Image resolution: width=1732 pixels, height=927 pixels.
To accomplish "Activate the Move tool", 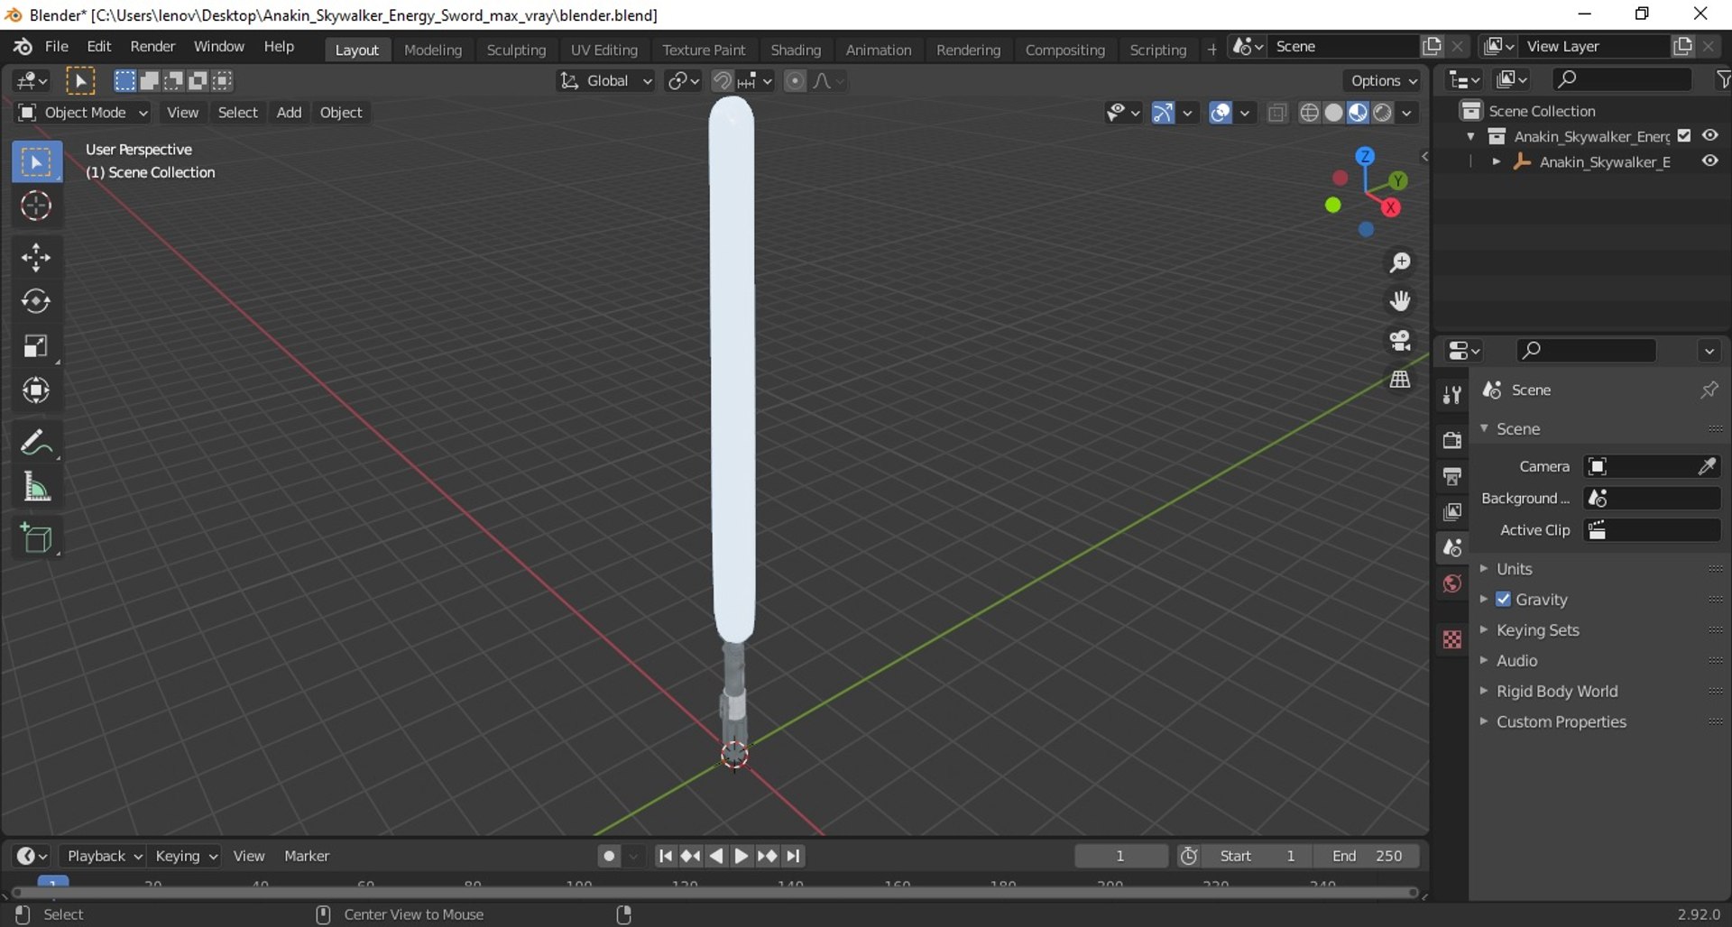I will click(36, 258).
